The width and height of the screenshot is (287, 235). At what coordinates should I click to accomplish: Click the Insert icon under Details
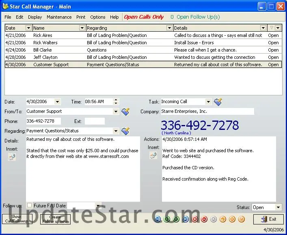pyautogui.click(x=12, y=157)
